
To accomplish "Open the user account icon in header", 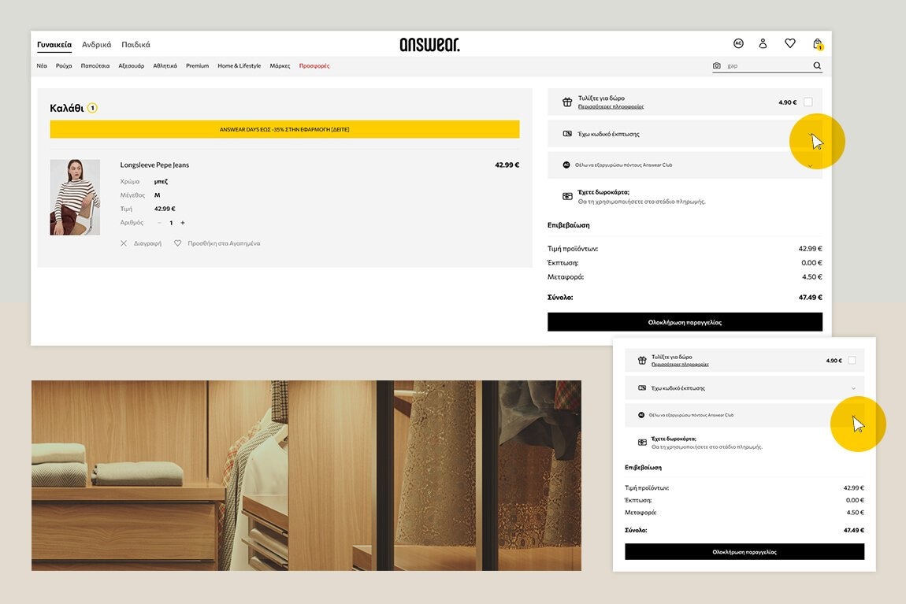I will 763,43.
